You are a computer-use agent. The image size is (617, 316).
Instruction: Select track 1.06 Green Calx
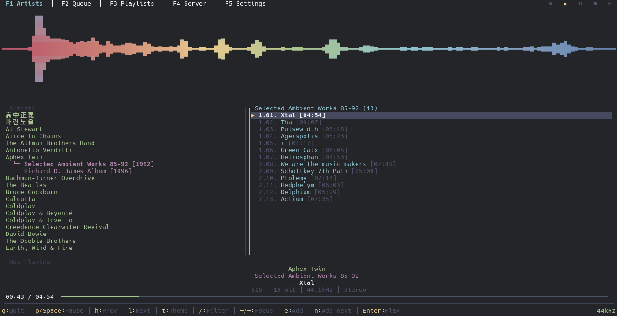click(x=303, y=150)
